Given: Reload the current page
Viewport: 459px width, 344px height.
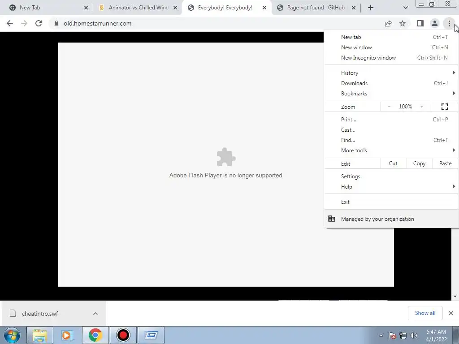Looking at the screenshot, I should point(39,23).
